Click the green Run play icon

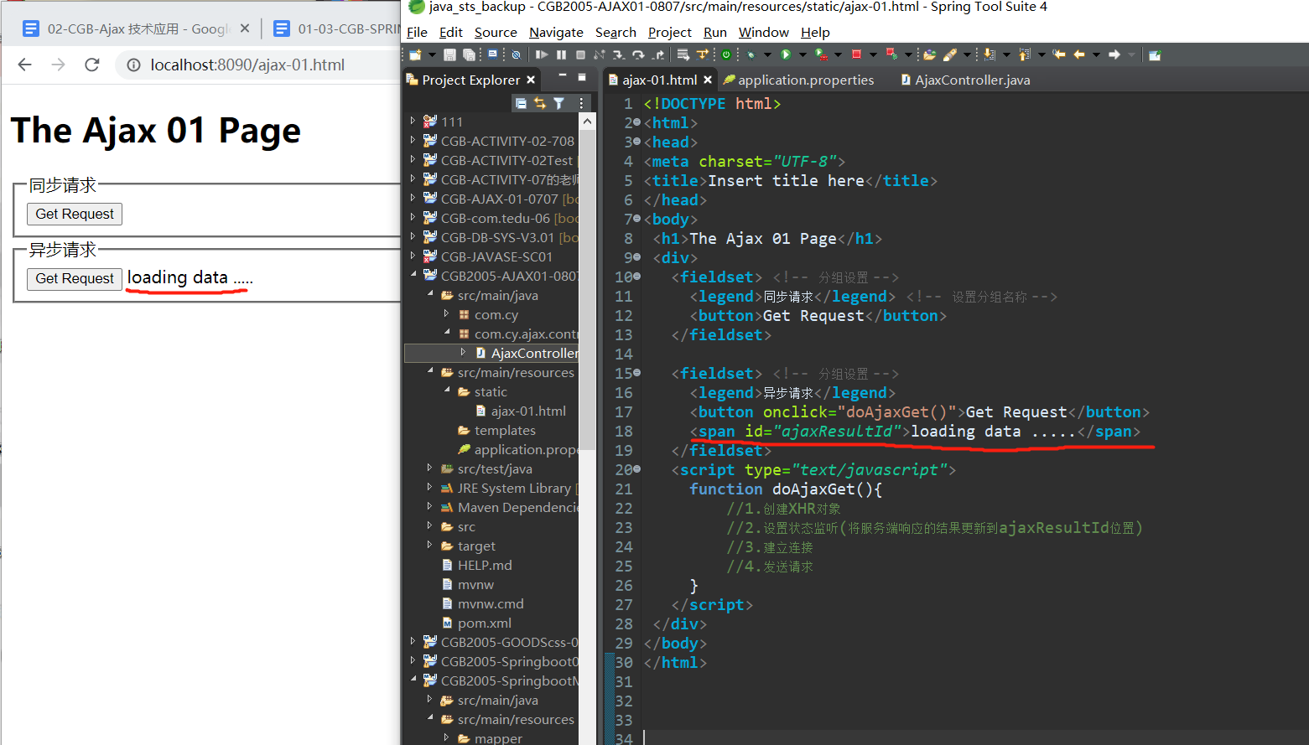point(786,54)
